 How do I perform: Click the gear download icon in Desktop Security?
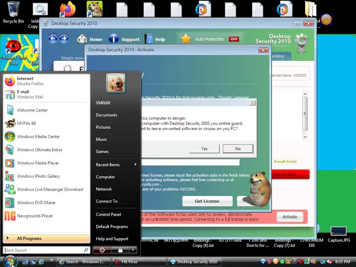(301, 43)
